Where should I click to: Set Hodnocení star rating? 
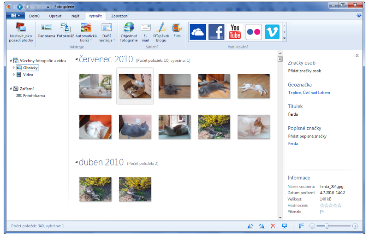coord(331,206)
